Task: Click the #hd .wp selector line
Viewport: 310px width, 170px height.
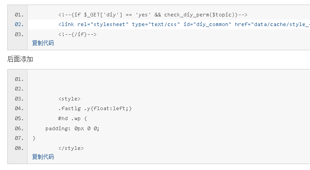Action: pos(72,118)
